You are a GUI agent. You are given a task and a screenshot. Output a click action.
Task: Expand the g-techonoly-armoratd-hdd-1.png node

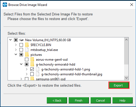pyautogui.click(x=27, y=69)
